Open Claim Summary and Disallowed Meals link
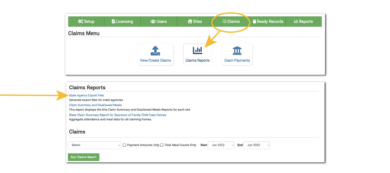This screenshot has width=390, height=173. tap(95, 105)
